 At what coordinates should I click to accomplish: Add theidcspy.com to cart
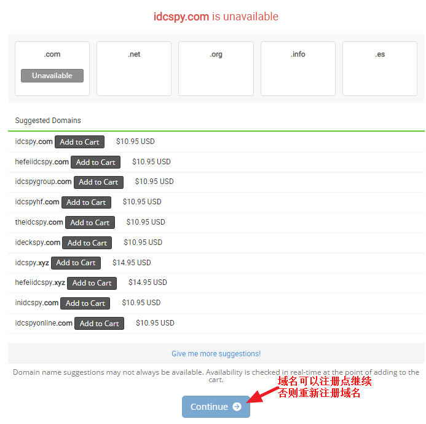(x=90, y=223)
